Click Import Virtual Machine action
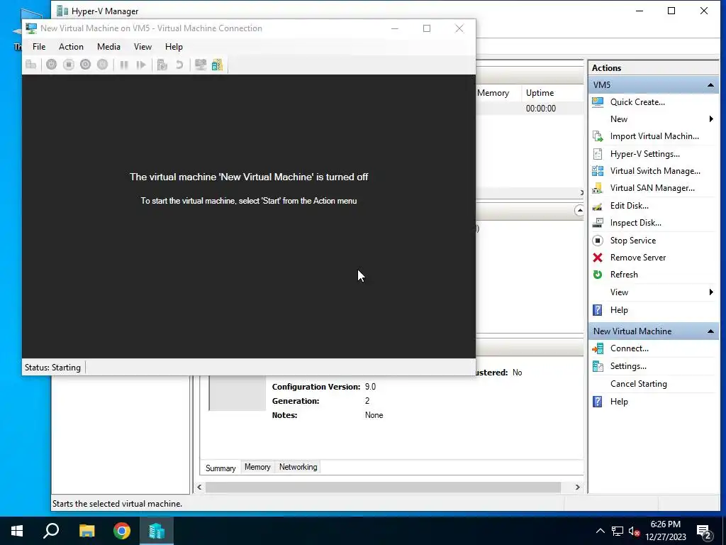Screen dimensions: 726x545 [654, 136]
